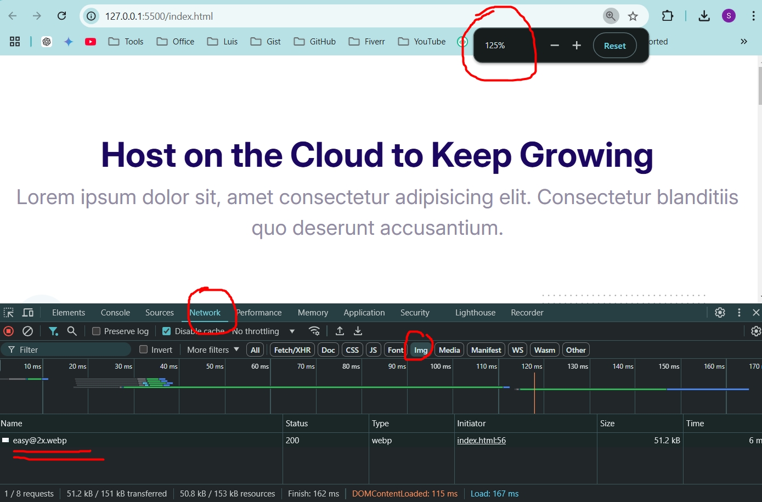The height and width of the screenshot is (502, 762).
Task: Filter requests by CSS type
Action: (x=352, y=350)
